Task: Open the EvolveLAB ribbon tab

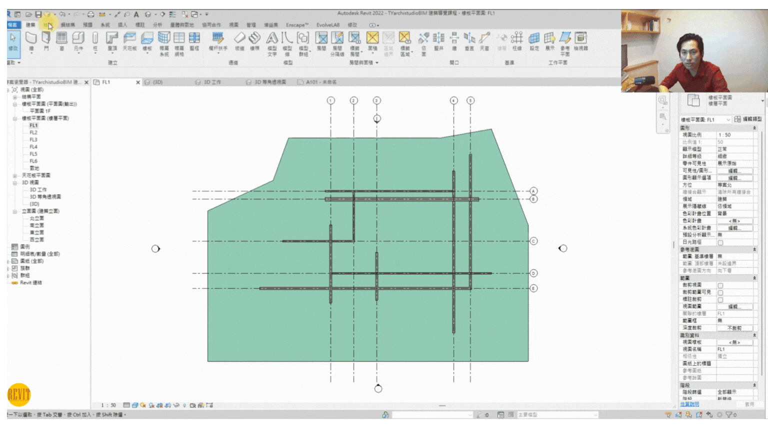Action: [x=328, y=24]
